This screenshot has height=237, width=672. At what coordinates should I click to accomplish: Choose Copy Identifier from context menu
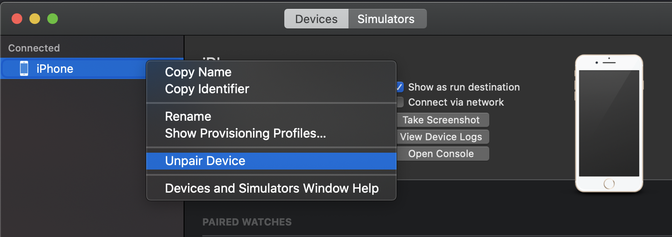pyautogui.click(x=207, y=89)
